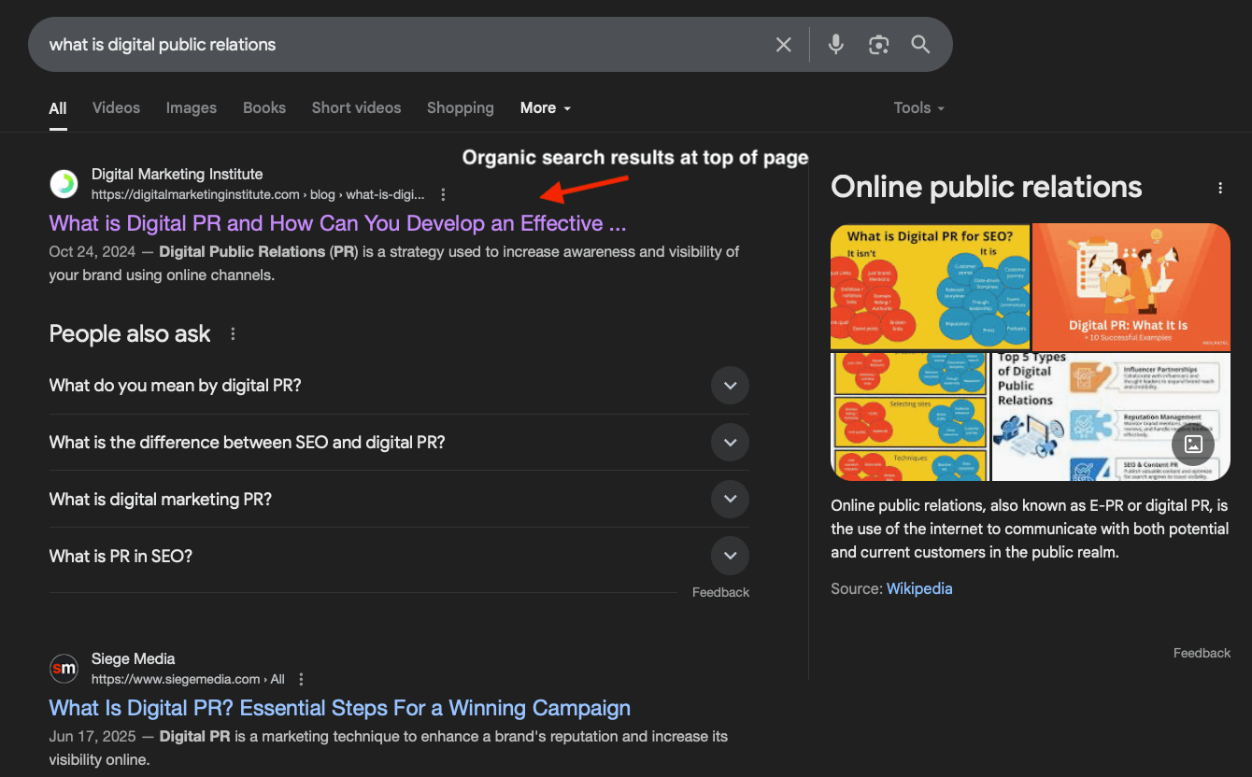
Task: Open the Tools dropdown
Action: click(918, 108)
